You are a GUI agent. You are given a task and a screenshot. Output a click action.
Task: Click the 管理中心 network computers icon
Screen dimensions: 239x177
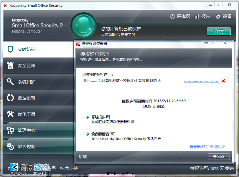pyautogui.click(x=10, y=130)
